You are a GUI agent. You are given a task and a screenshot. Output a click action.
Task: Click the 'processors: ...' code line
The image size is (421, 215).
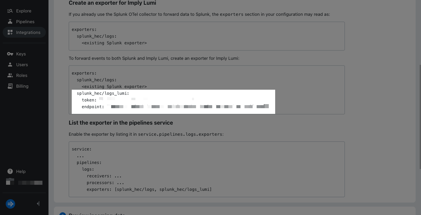click(105, 183)
